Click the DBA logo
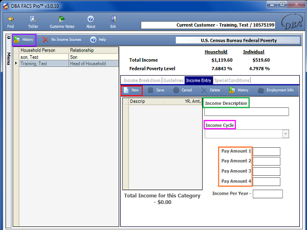The image size is (307, 230). [x=292, y=22]
